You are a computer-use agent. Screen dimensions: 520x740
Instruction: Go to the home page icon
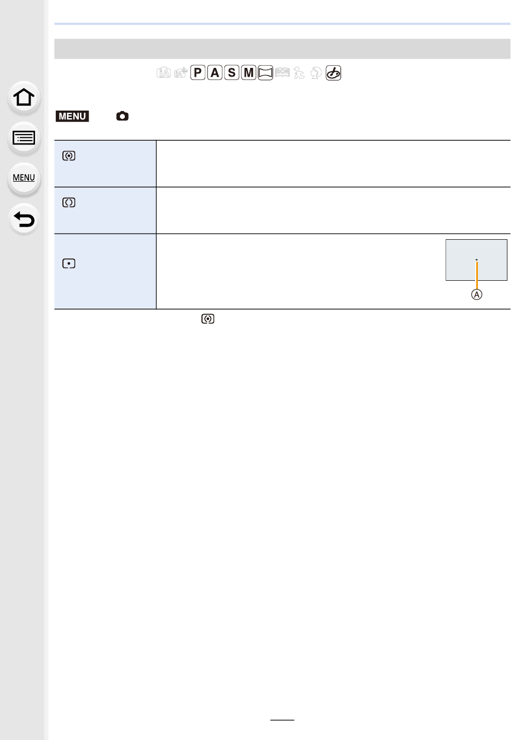(x=24, y=97)
